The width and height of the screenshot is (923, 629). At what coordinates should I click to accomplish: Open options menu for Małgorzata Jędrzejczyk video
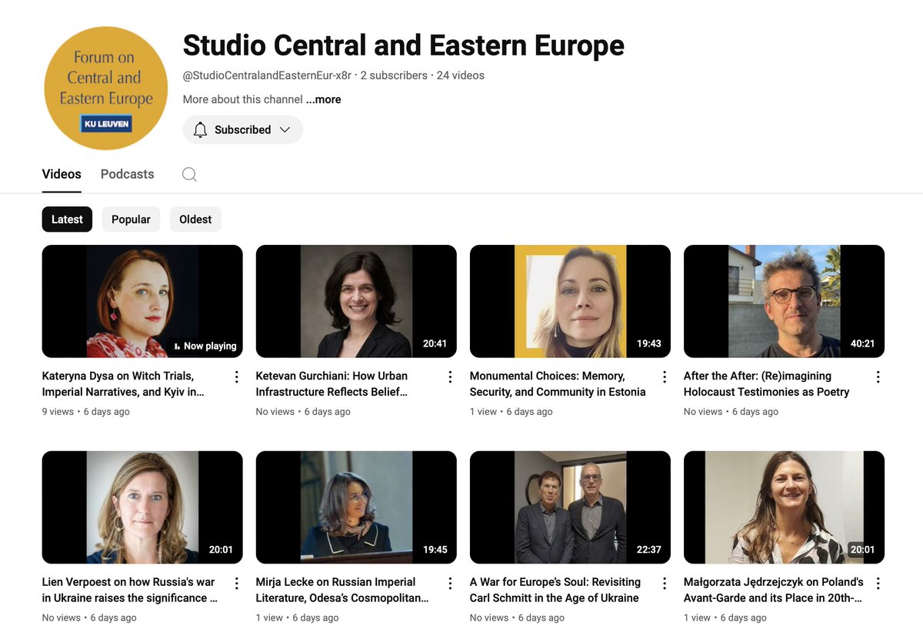(x=878, y=583)
